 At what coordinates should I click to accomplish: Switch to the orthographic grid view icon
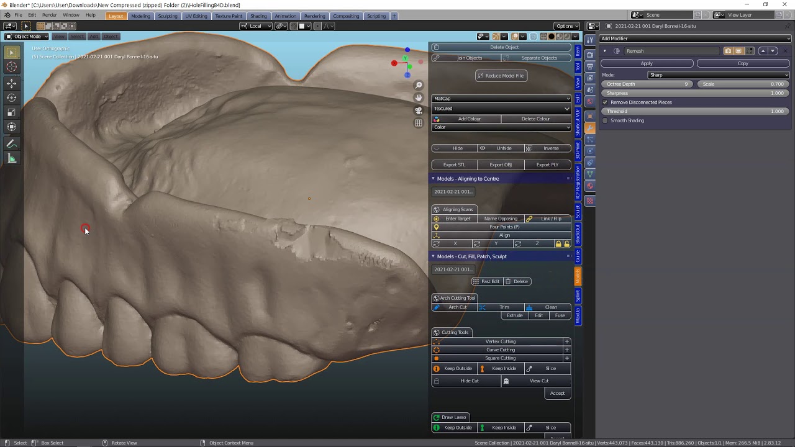pos(419,123)
